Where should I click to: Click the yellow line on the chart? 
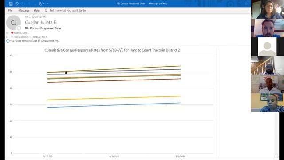pyautogui.click(x=114, y=98)
